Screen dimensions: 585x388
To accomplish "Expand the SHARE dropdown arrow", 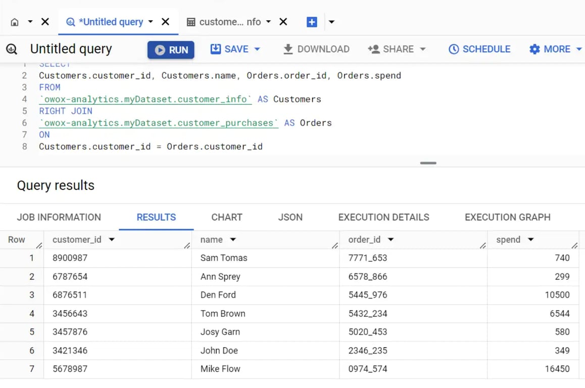I will tap(423, 49).
